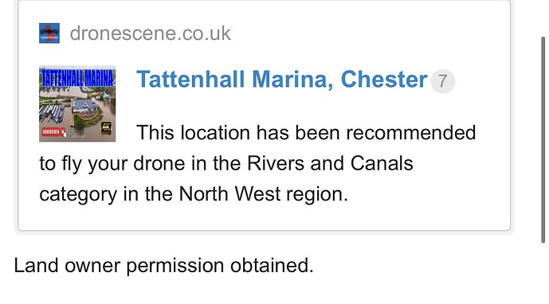The width and height of the screenshot is (549, 304).
Task: Click the word "category" in description
Action: (x=78, y=194)
